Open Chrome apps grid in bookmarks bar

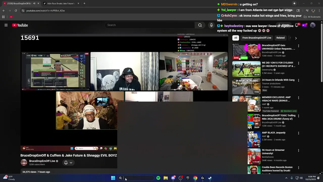[3, 17]
